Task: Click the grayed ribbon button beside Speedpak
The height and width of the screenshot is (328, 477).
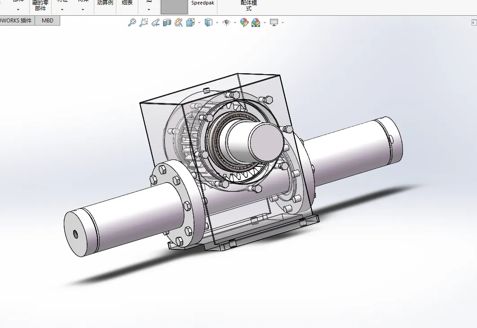Action: coord(174,7)
